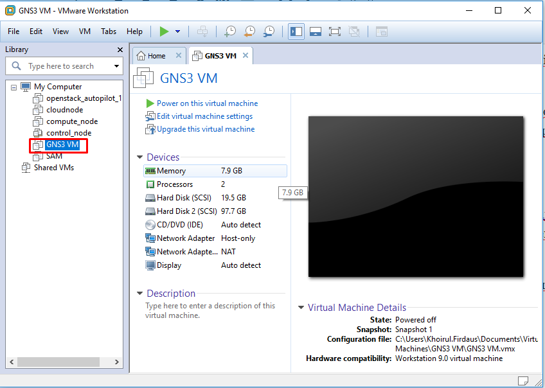This screenshot has height=388, width=545.
Task: Click the Unity mode toolbar icon
Action: tap(354, 31)
